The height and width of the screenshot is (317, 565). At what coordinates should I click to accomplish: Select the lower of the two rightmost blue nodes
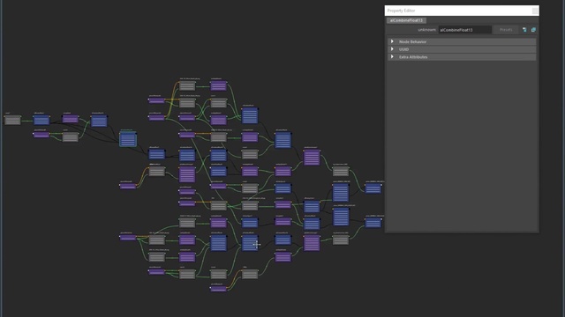coord(373,223)
